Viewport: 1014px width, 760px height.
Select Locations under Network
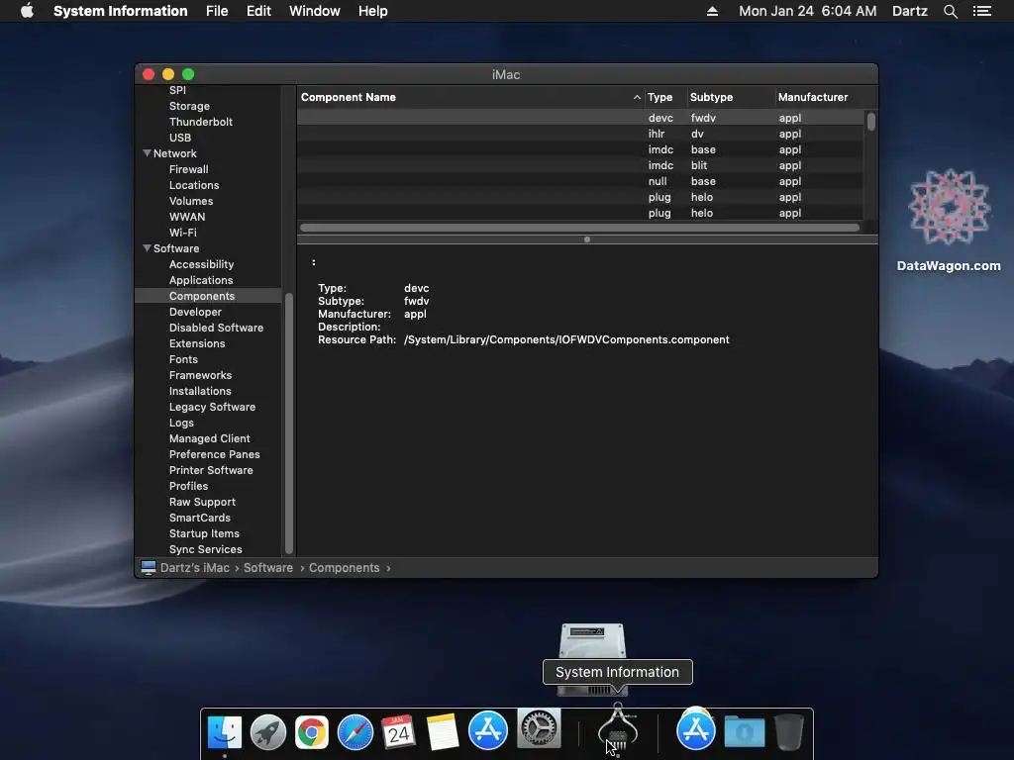point(194,185)
